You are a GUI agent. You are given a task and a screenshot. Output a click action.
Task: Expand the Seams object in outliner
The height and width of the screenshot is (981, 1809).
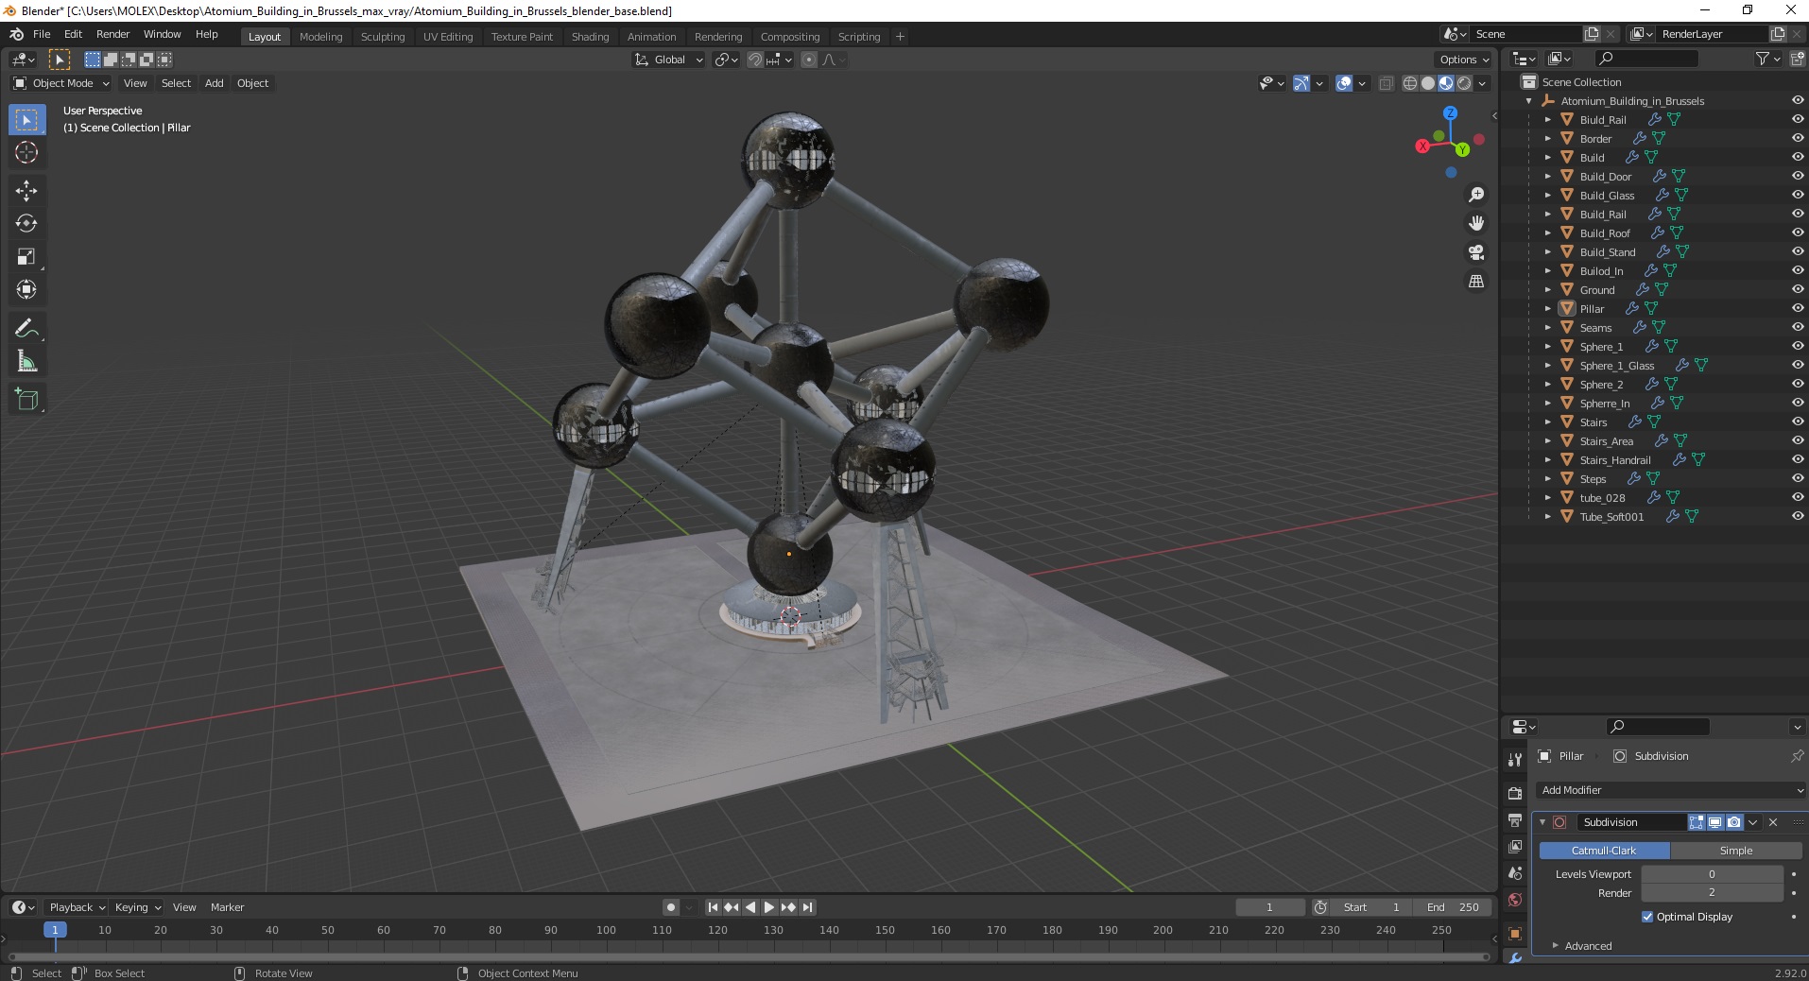[x=1547, y=327]
